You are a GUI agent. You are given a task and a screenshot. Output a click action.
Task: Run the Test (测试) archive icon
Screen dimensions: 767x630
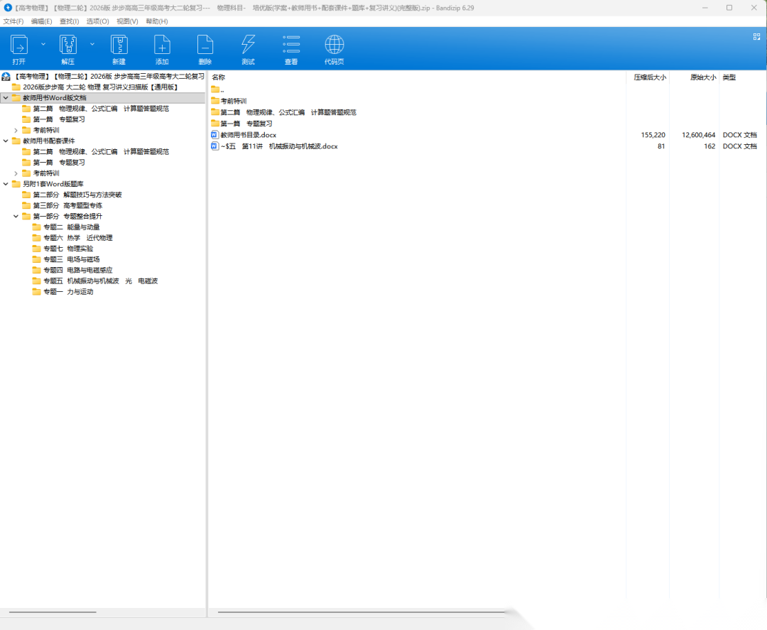[248, 45]
